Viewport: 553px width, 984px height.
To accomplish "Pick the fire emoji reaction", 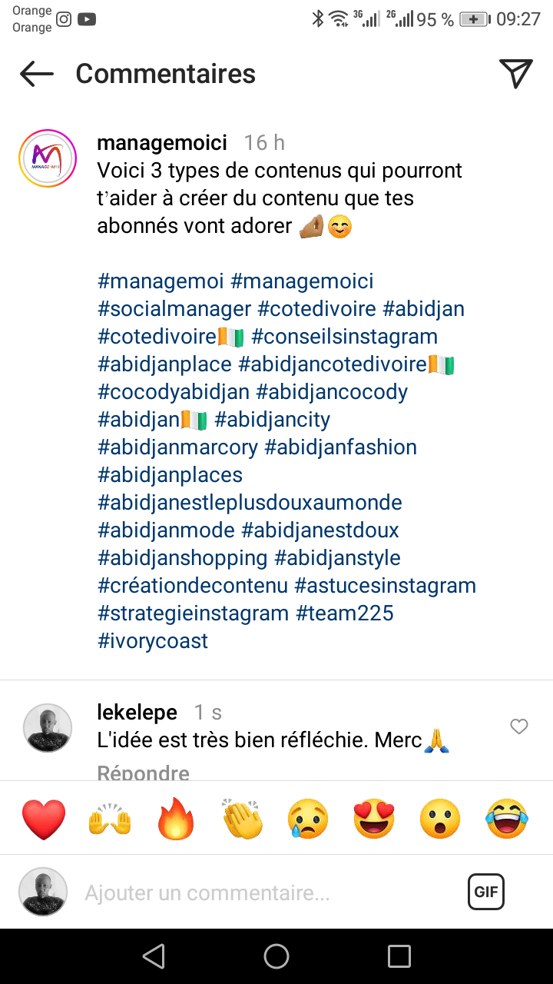I will point(177,819).
